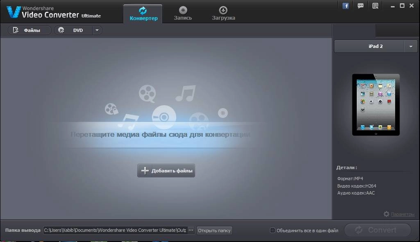
Task: Select the Формат:MP4 detail text
Action: point(350,179)
